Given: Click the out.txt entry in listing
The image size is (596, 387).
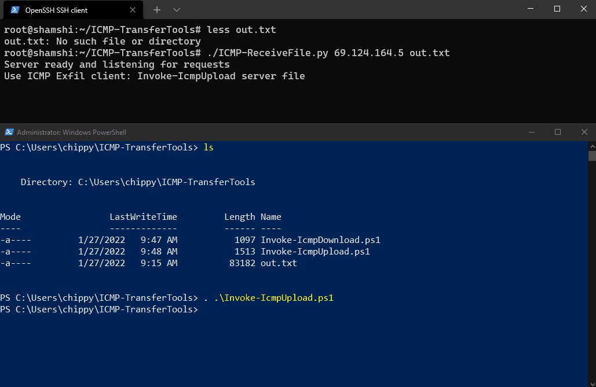Looking at the screenshot, I should click(x=279, y=263).
